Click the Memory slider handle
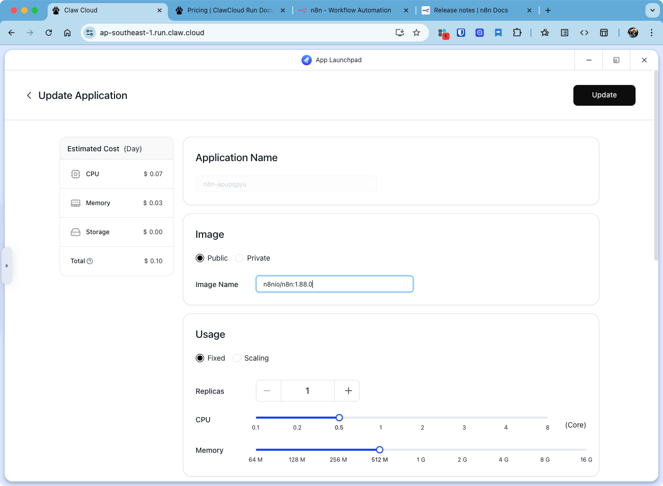The height and width of the screenshot is (486, 663). click(380, 450)
